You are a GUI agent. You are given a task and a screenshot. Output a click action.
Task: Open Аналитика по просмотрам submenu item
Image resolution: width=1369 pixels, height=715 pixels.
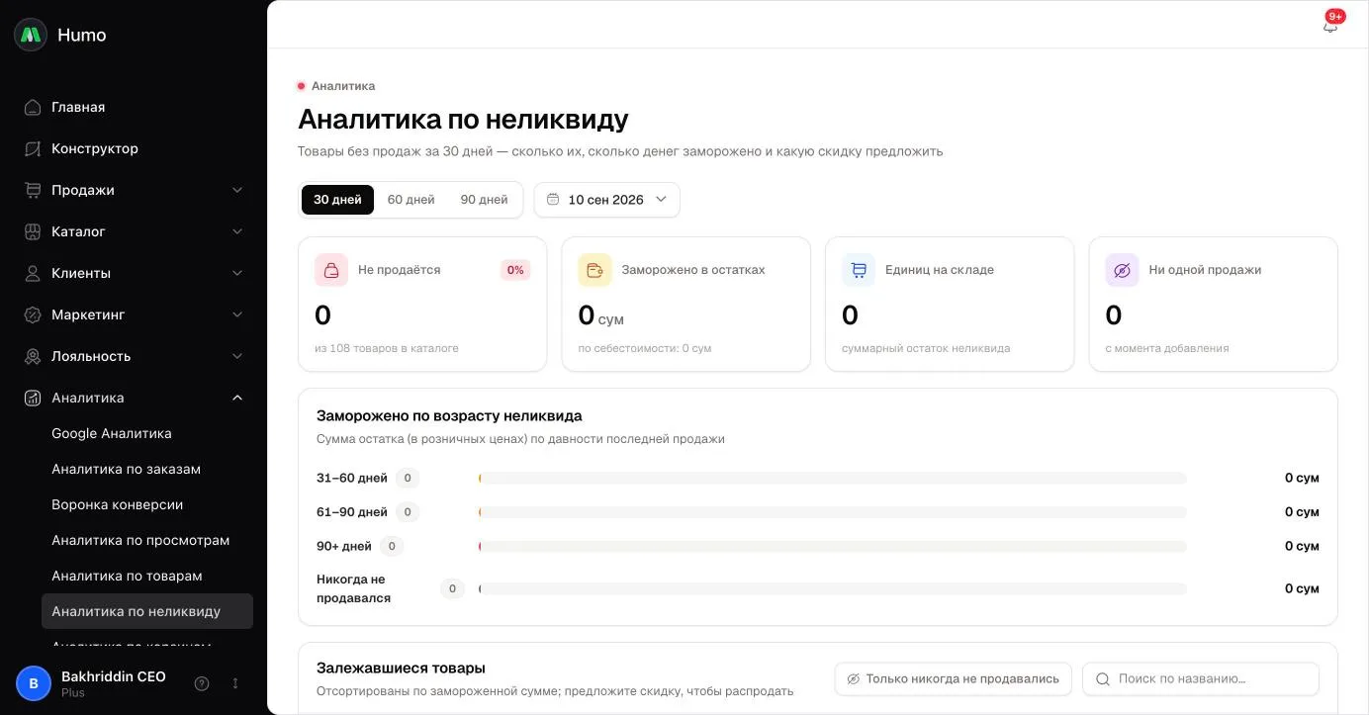click(147, 540)
